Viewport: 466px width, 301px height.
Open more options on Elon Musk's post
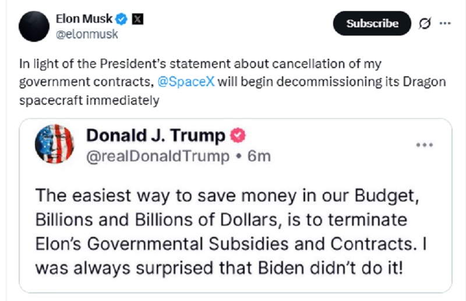tap(444, 23)
